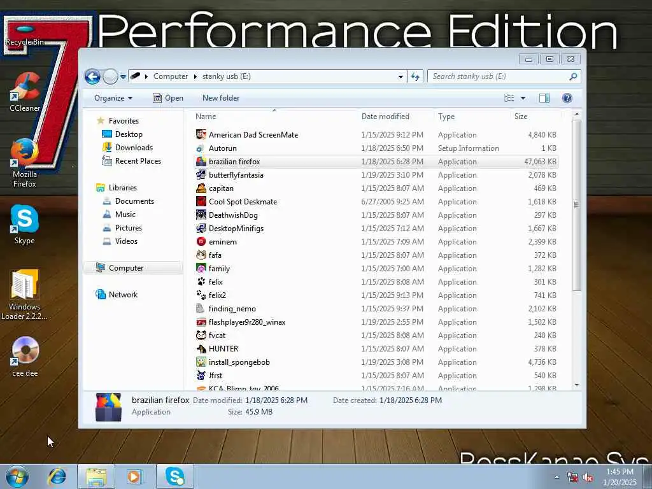Click the Open toolbar button
The height and width of the screenshot is (489, 652).
(168, 97)
